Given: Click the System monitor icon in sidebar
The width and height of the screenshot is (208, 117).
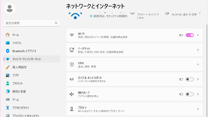Looking at the screenshot, I should pos(8,43).
